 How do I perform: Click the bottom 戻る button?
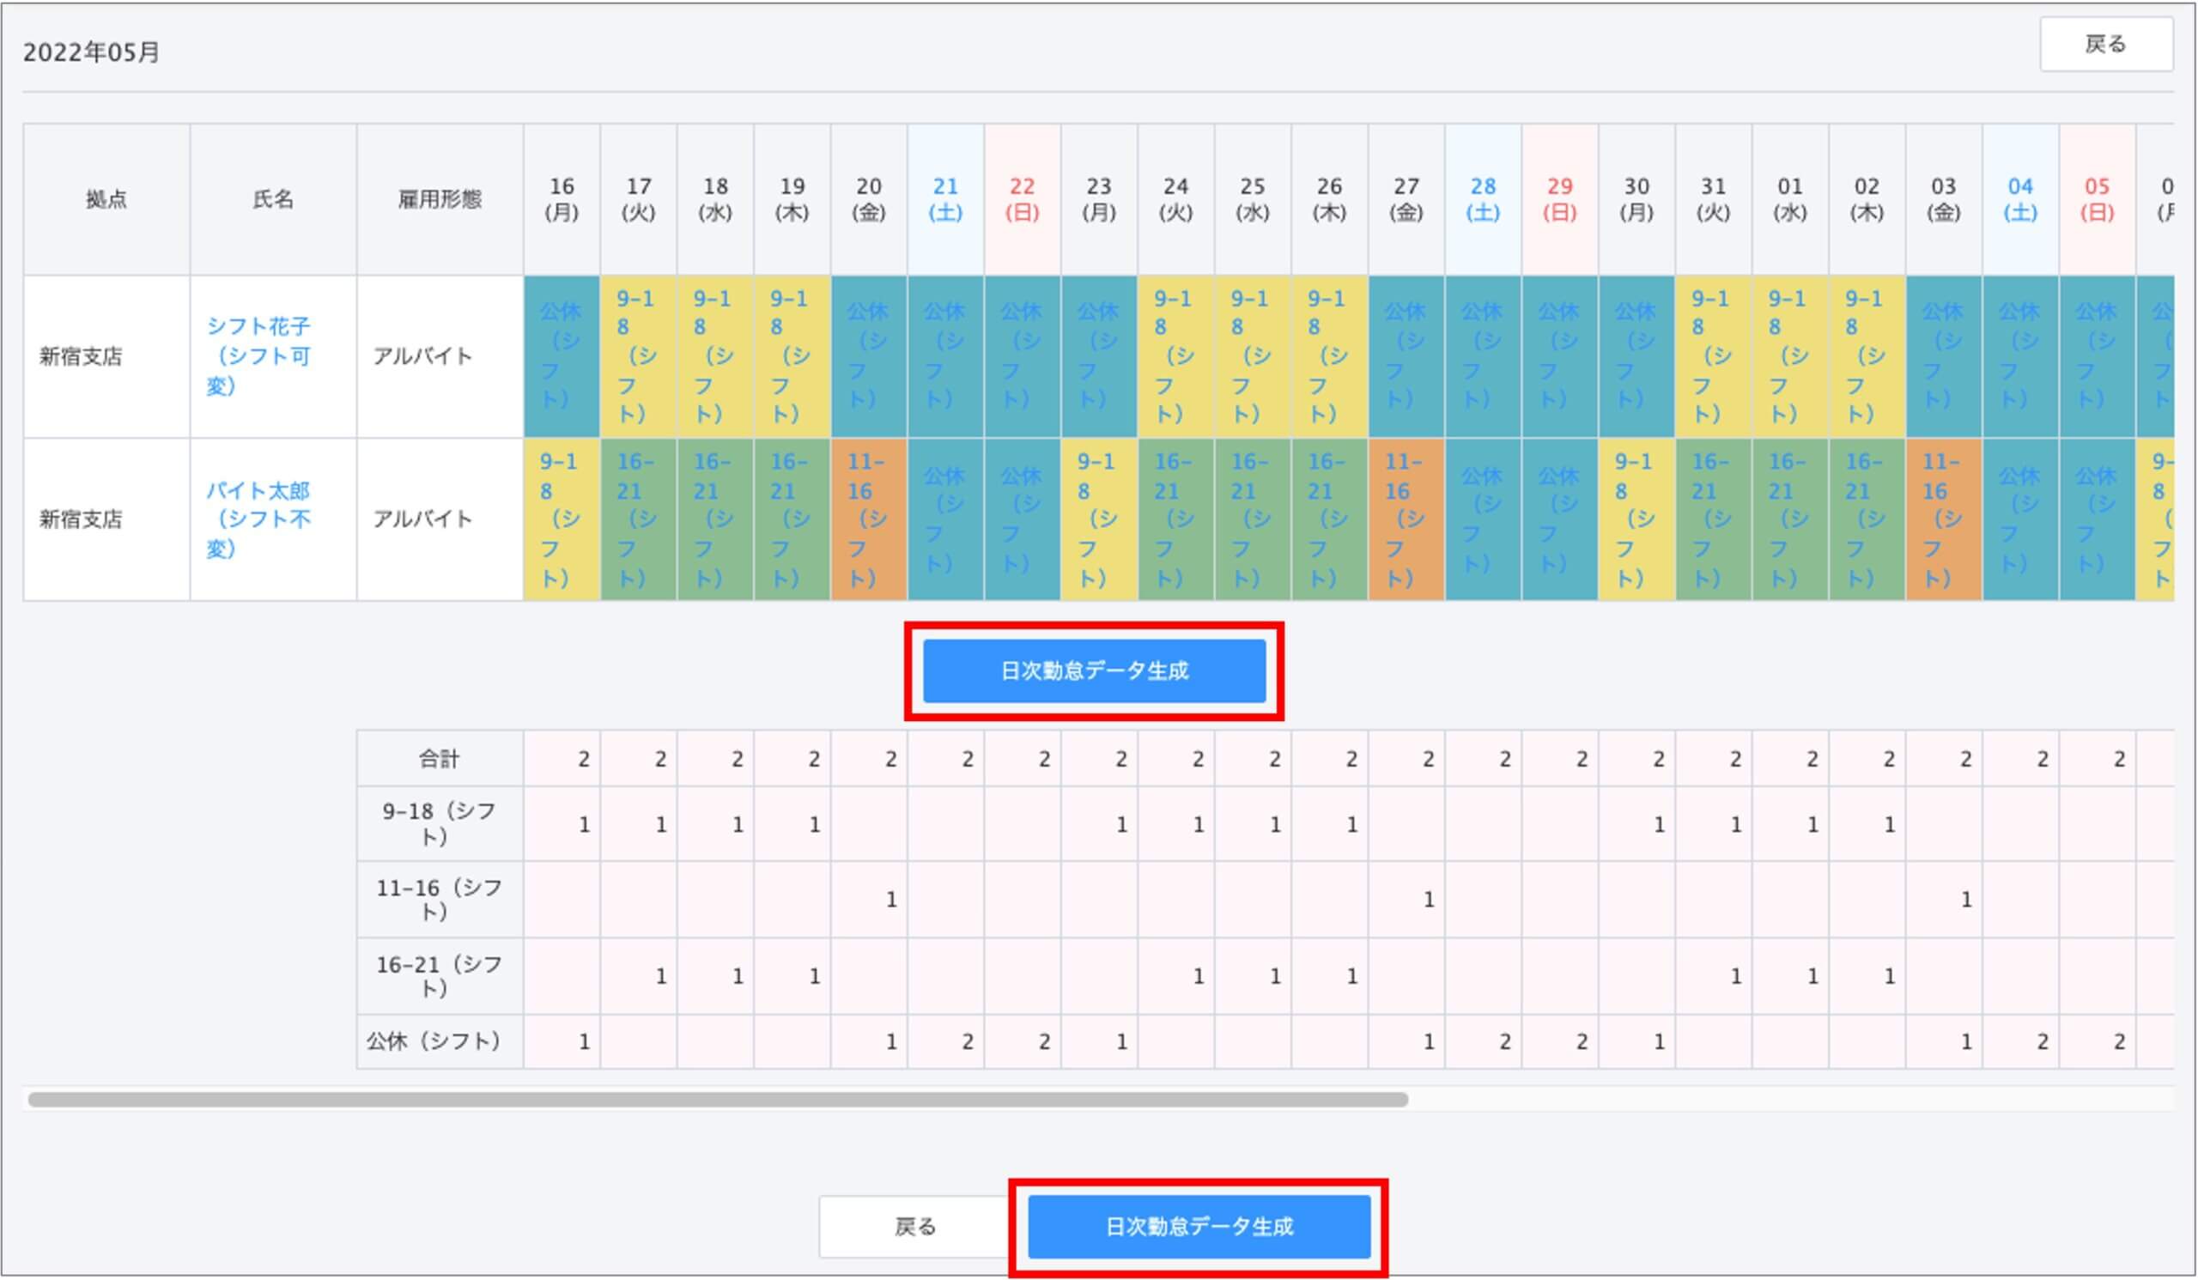click(x=914, y=1227)
